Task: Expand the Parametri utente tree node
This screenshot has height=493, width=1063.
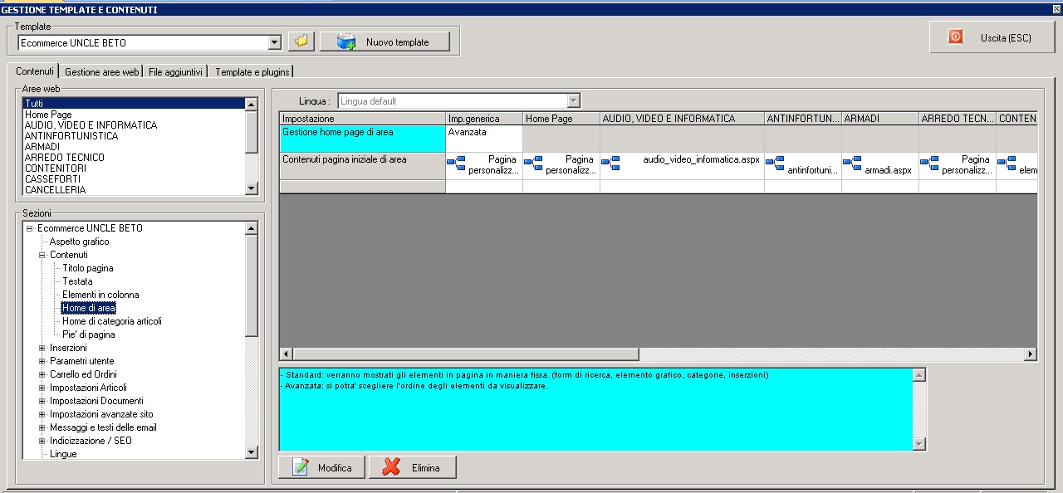Action: 42,361
